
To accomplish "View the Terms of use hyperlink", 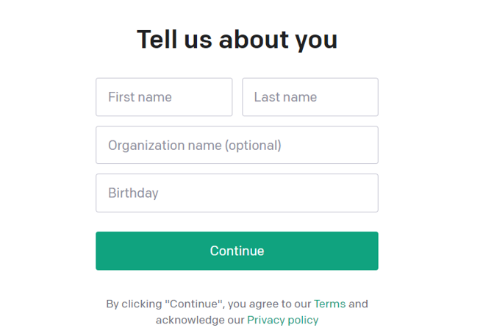I will point(329,304).
